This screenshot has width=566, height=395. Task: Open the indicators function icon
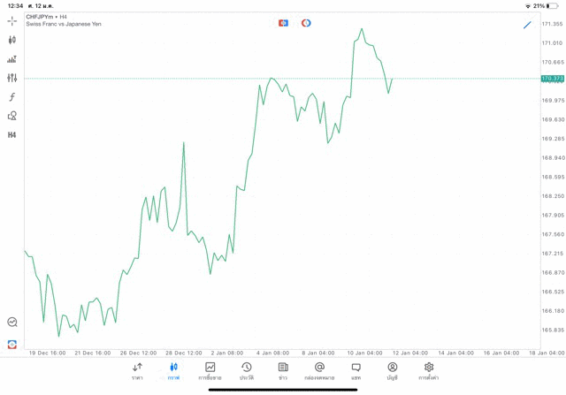click(x=12, y=97)
